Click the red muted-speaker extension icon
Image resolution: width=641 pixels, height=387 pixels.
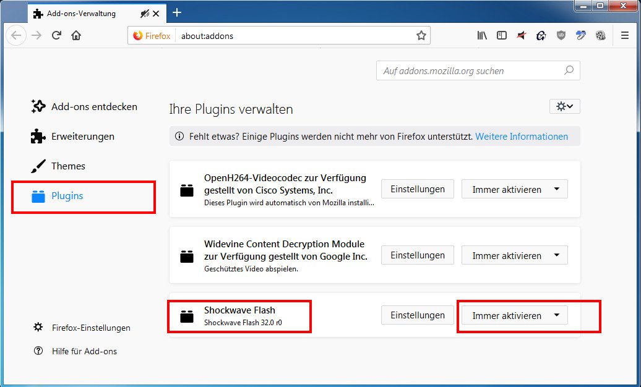(x=521, y=36)
